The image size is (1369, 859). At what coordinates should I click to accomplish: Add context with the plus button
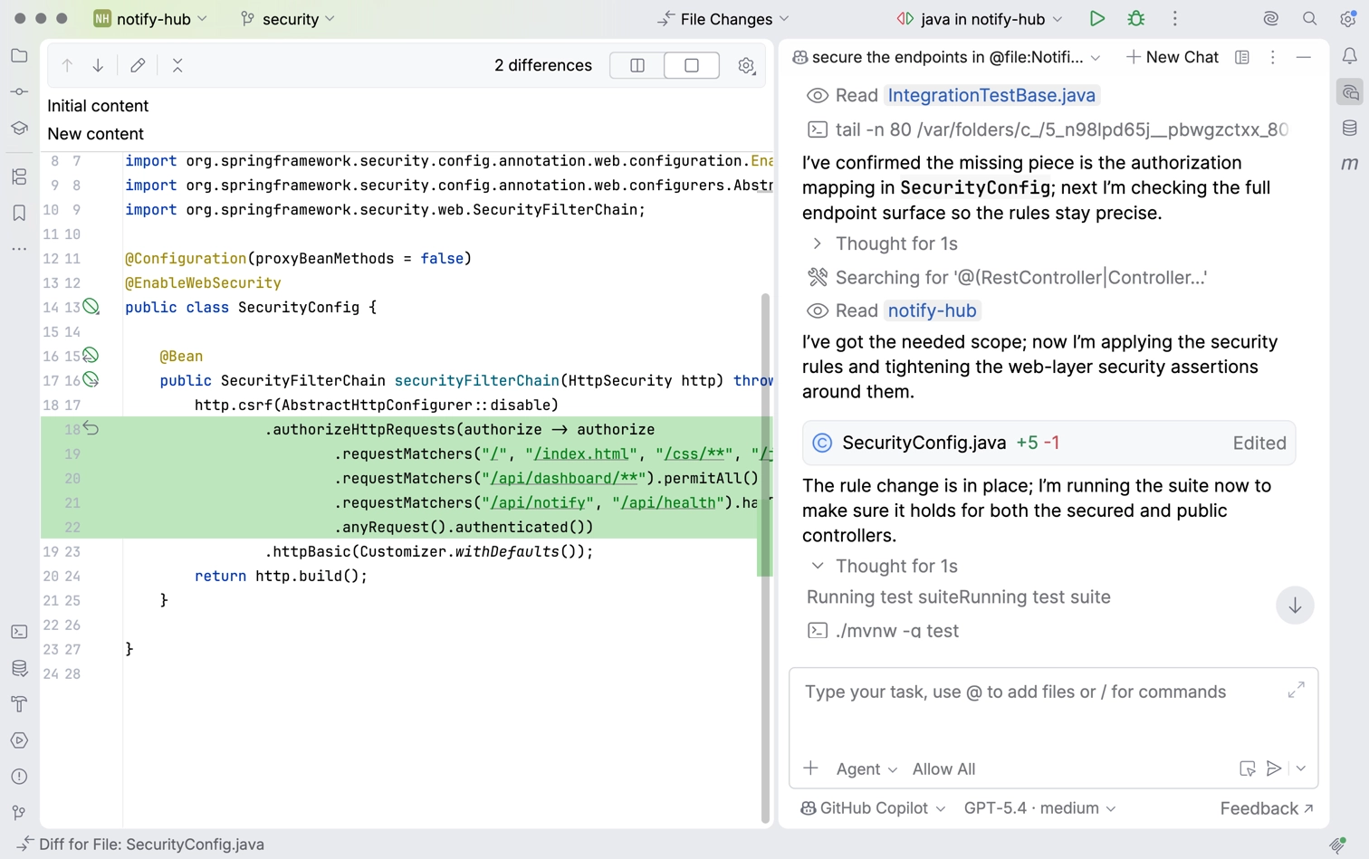point(810,768)
